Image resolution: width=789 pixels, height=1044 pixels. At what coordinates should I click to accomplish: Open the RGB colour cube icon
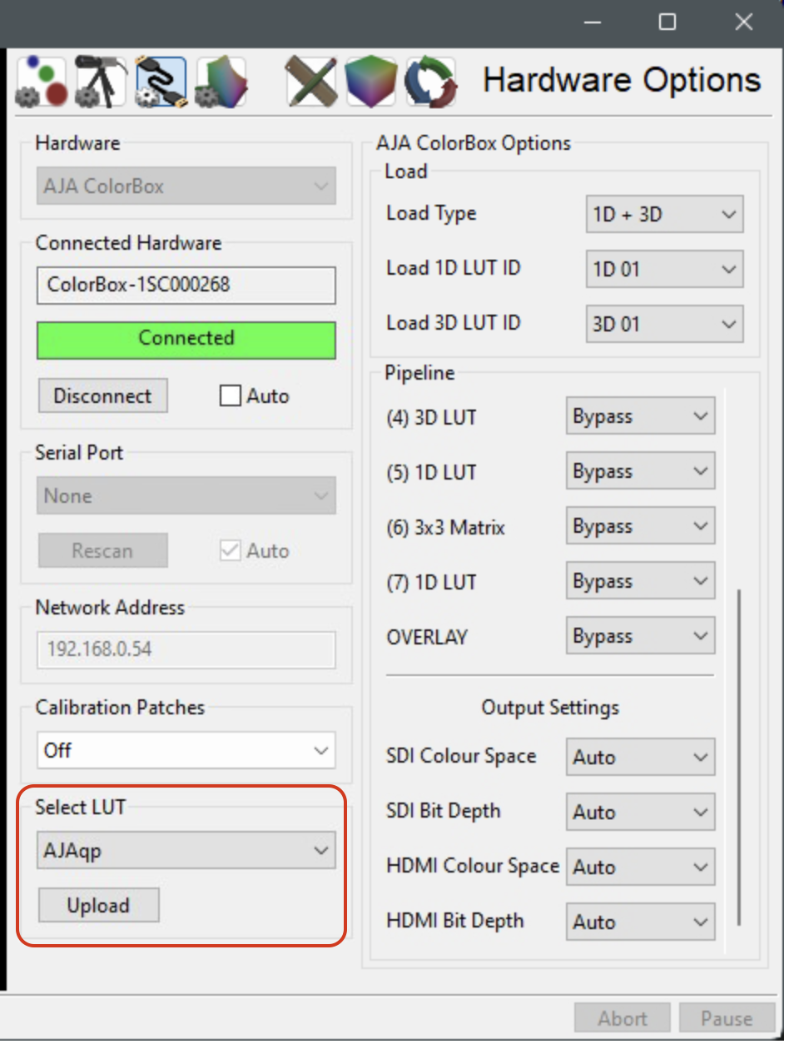click(370, 82)
